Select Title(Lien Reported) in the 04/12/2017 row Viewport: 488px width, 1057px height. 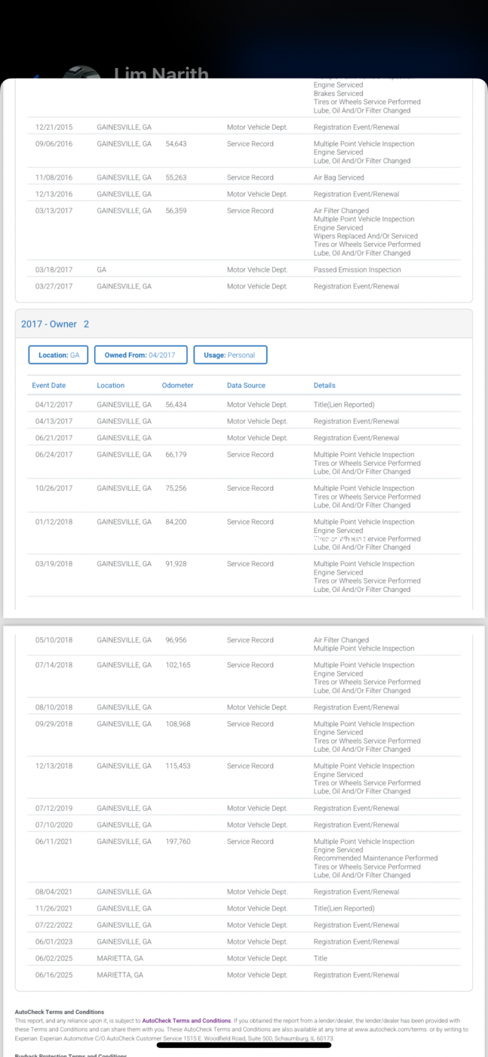pos(344,405)
